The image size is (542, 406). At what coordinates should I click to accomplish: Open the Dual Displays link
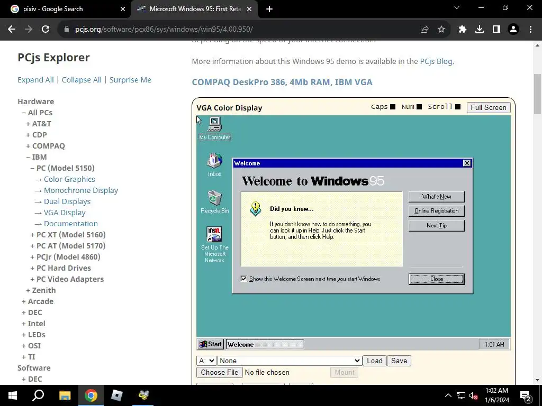point(67,201)
